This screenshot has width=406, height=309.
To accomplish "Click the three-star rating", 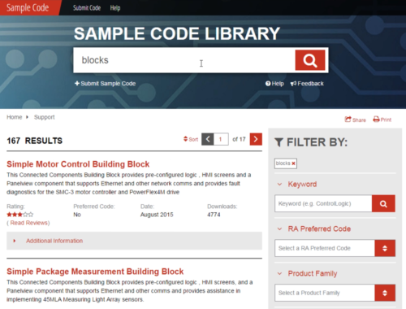I will [x=19, y=215].
